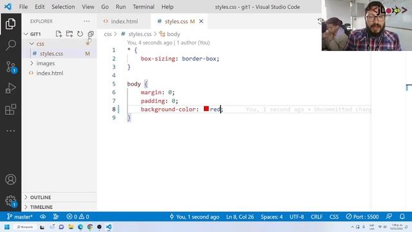Image resolution: width=412 pixels, height=232 pixels.
Task: Expand the TIMELINE section
Action: pos(59,207)
